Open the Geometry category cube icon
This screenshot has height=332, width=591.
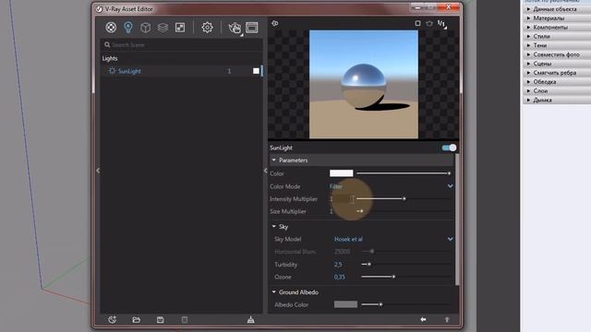point(146,28)
